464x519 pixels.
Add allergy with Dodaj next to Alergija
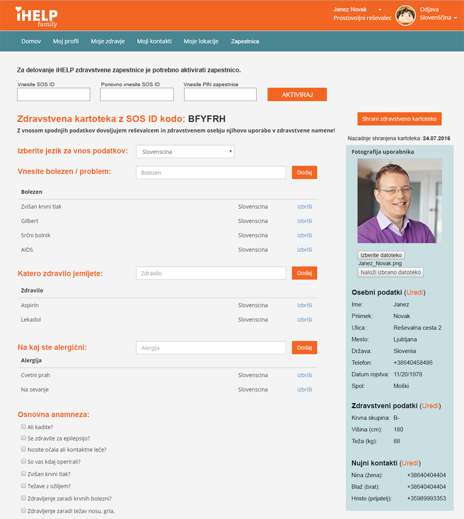[x=304, y=348]
